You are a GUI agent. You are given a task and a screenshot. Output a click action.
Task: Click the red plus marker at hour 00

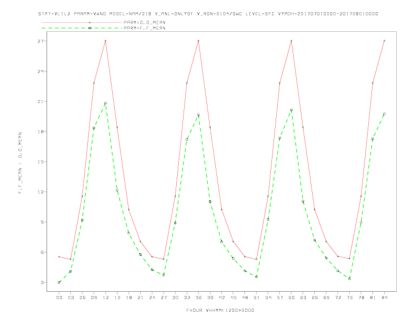click(x=59, y=257)
